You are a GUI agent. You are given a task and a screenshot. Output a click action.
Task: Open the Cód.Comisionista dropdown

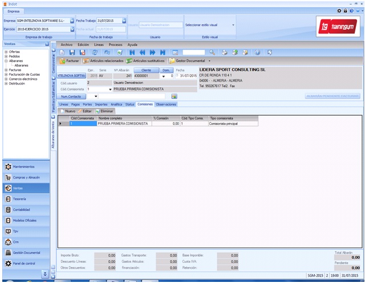click(x=110, y=89)
